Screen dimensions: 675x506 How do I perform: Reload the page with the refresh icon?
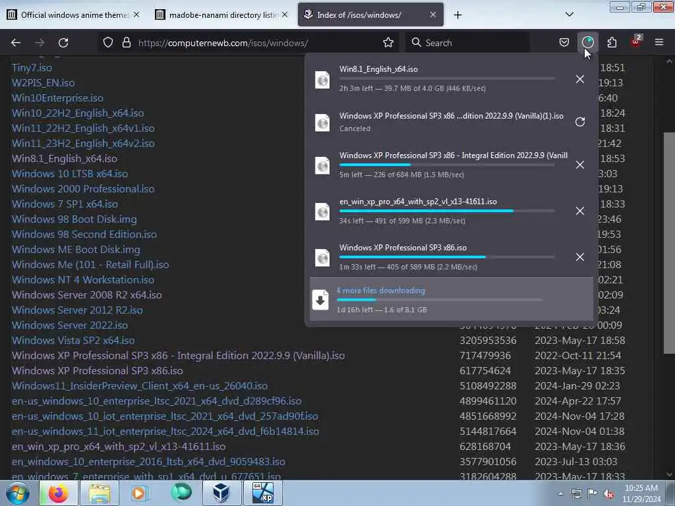pos(63,43)
